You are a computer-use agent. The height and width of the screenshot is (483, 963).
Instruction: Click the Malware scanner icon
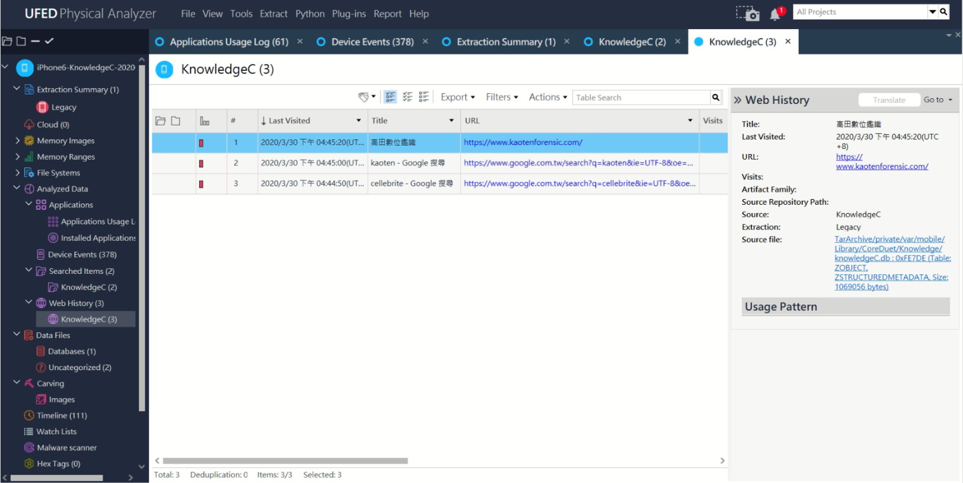pos(29,448)
